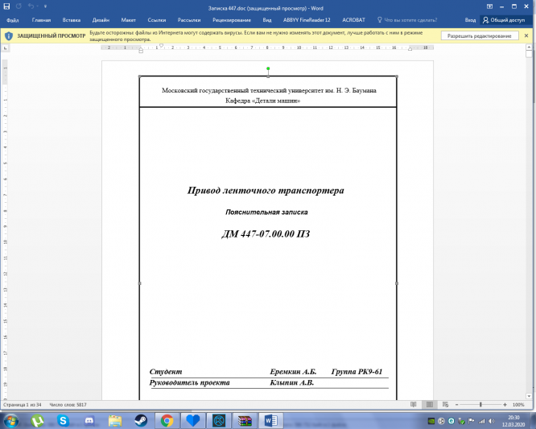
Task: Click 'Страница 1 из 34' in status bar
Action: (23, 405)
